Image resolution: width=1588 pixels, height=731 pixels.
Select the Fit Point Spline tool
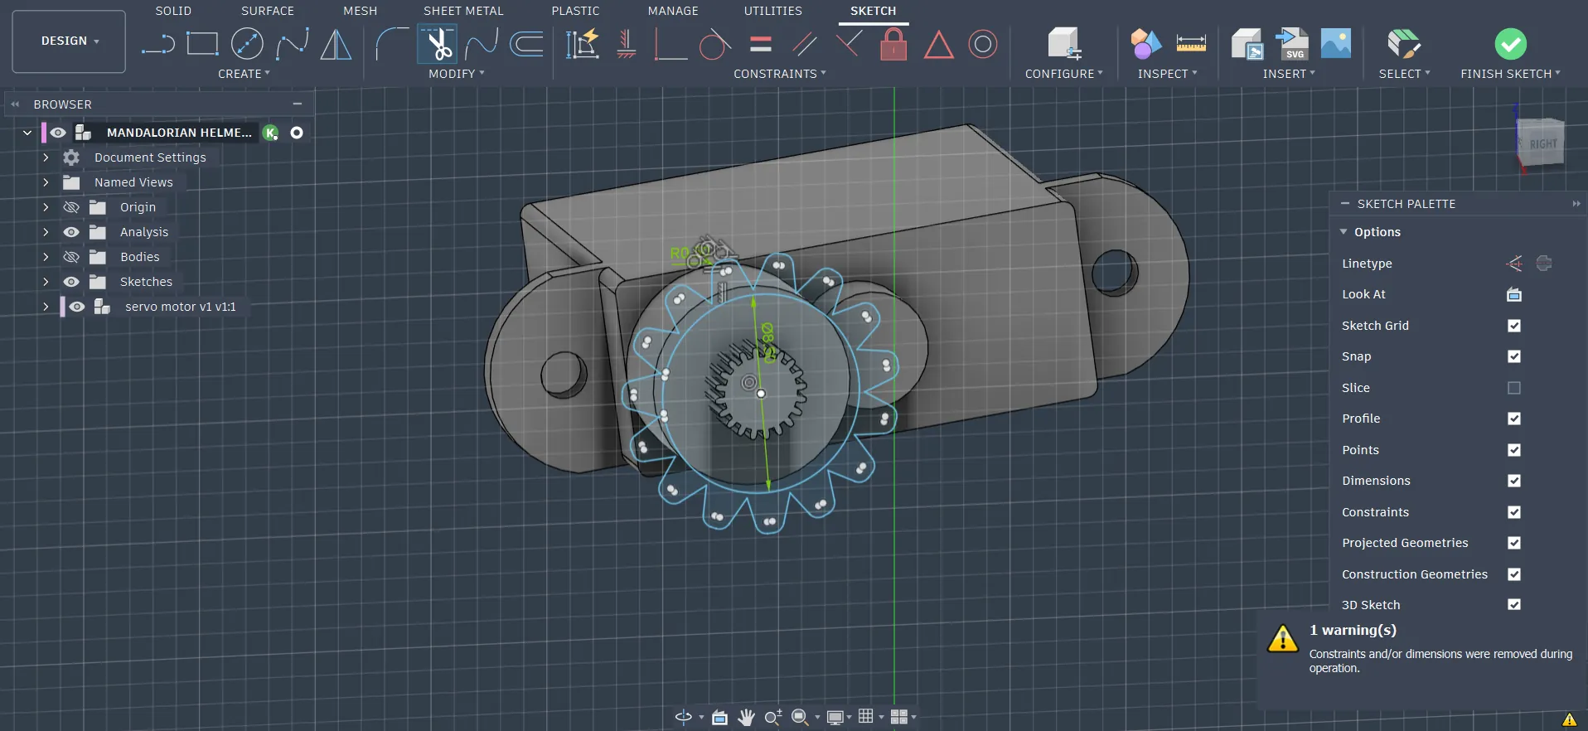point(292,44)
